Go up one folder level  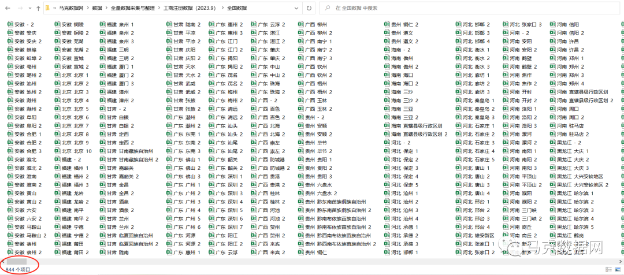pos(38,8)
